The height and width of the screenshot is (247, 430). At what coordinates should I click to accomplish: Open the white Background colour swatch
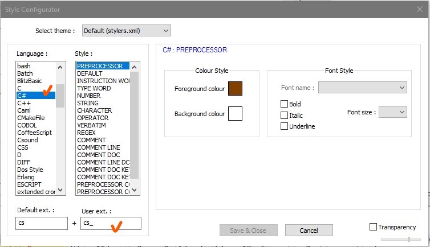pyautogui.click(x=235, y=114)
